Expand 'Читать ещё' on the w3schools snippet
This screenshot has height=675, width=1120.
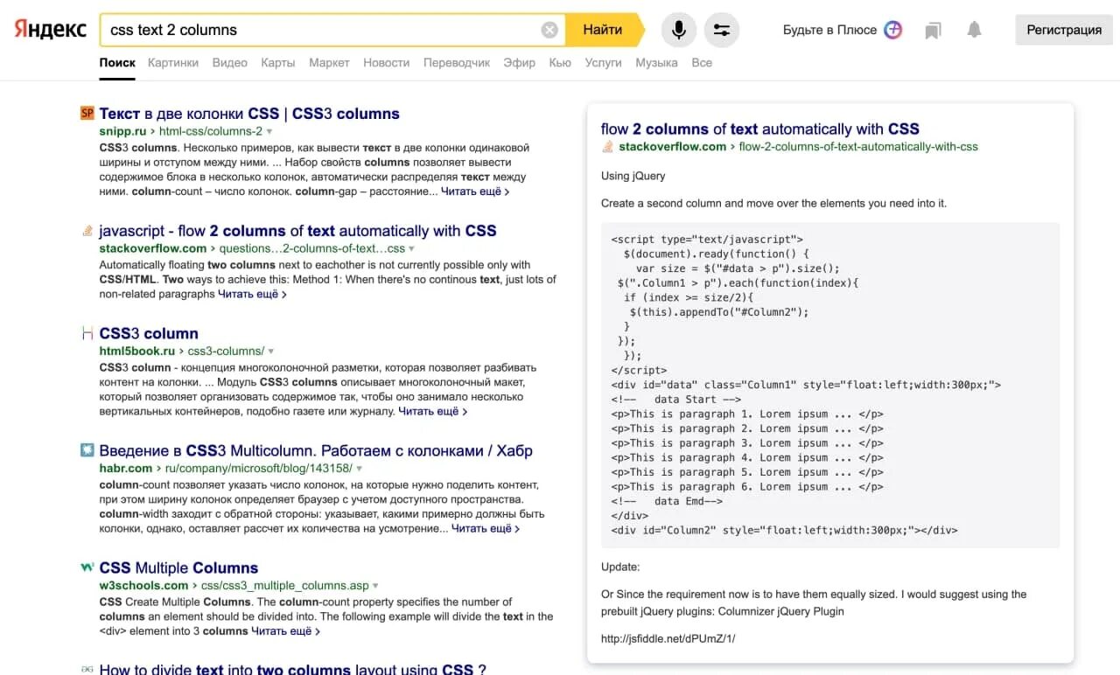tap(286, 631)
